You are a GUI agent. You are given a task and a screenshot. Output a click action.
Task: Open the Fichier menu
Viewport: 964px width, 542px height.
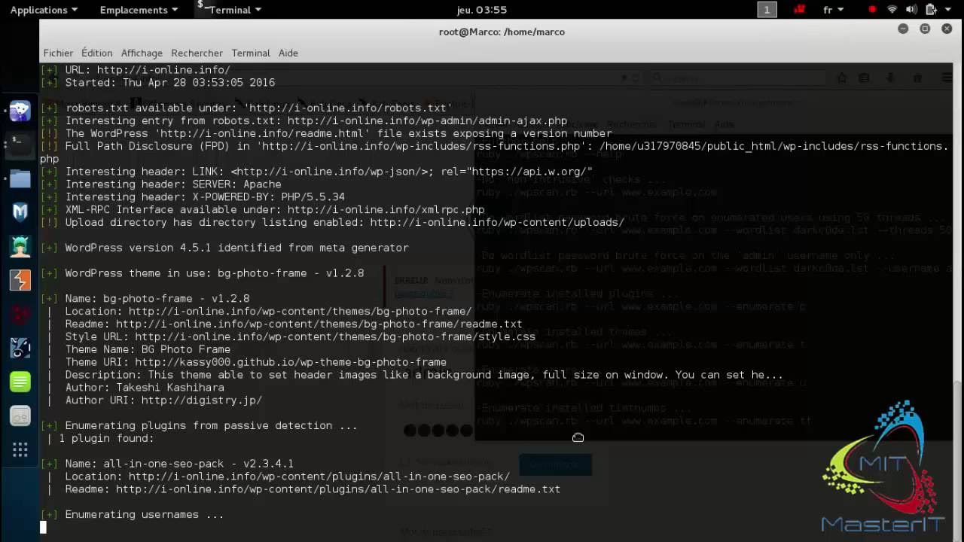pos(58,53)
